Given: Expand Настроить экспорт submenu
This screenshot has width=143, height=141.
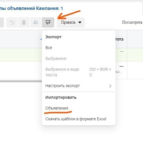Looking at the screenshot, I should tap(78, 86).
